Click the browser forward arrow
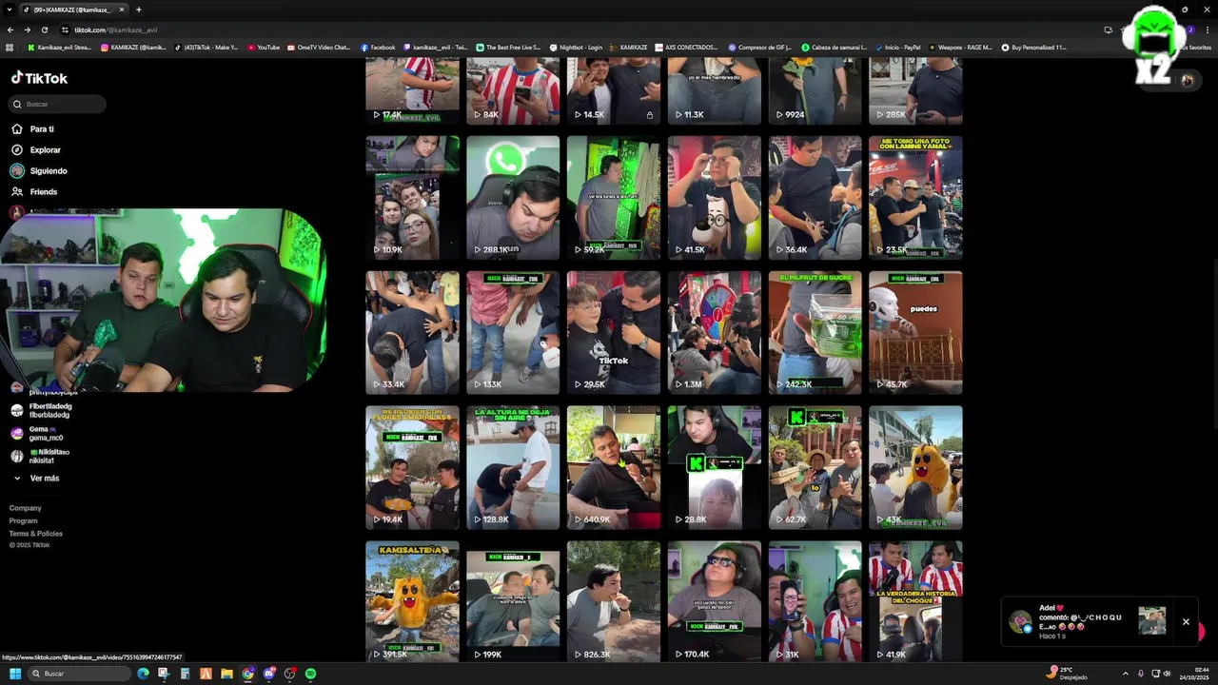Screen dimensions: 1218x685 [27, 29]
